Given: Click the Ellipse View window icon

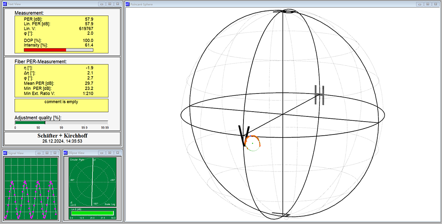Looking at the screenshot, I should tap(65, 153).
